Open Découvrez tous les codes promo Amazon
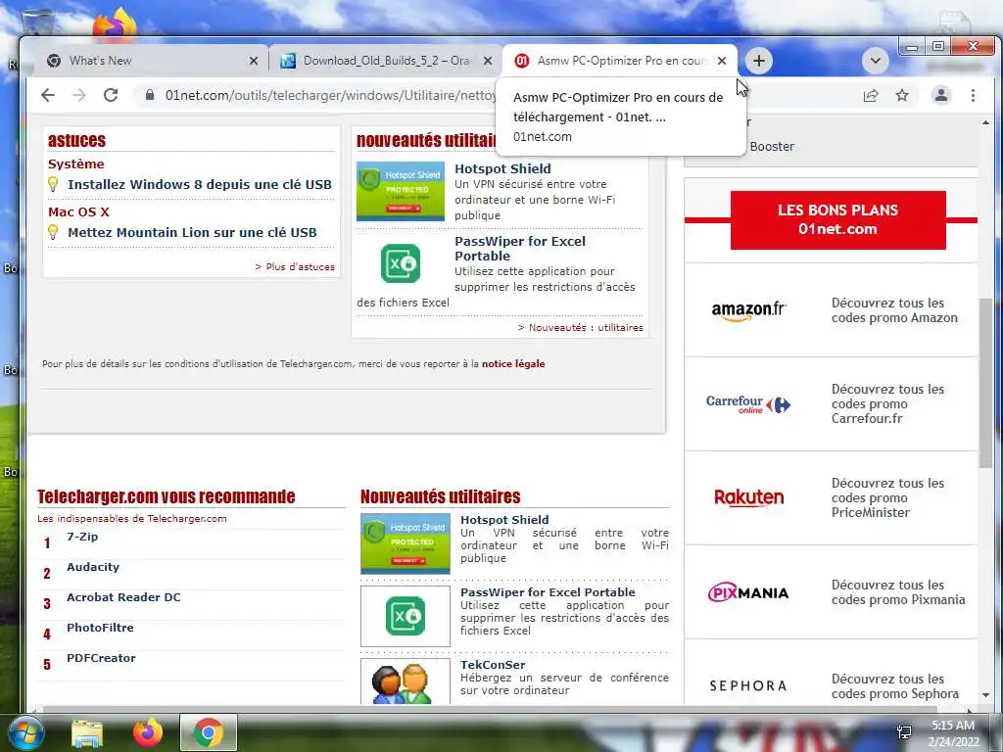Screen dimensions: 1003x752 coord(894,310)
